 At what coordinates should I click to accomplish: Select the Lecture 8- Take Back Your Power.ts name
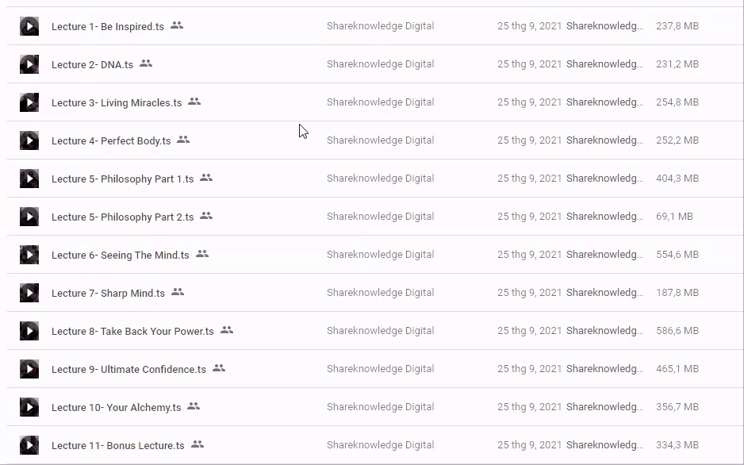132,331
